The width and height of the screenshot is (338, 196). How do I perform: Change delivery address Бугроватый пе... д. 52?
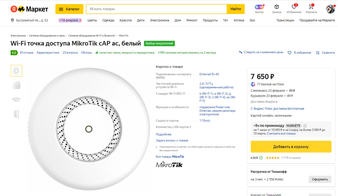[32, 20]
